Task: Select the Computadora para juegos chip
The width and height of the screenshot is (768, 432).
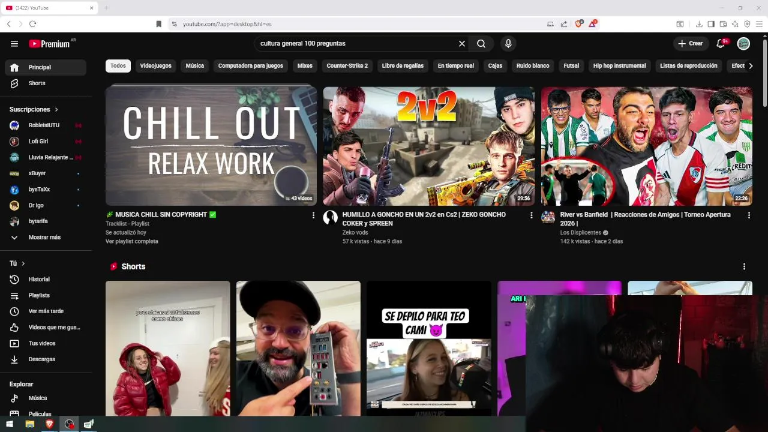Action: point(251,66)
